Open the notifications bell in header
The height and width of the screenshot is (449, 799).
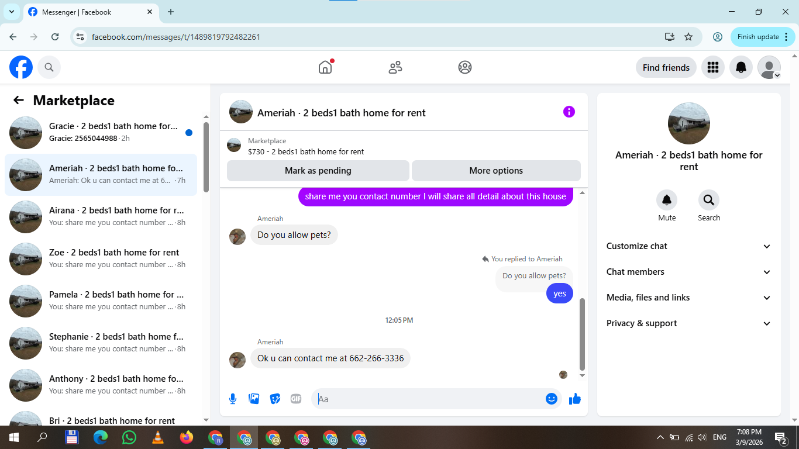point(741,67)
